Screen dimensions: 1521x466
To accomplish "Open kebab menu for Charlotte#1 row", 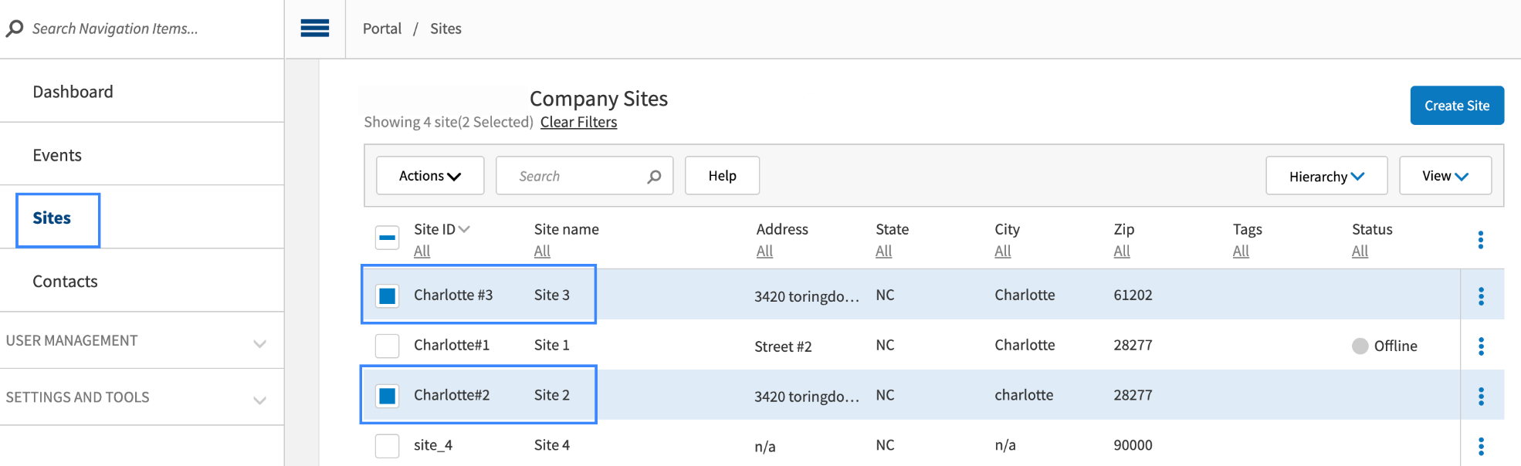I will [x=1480, y=346].
